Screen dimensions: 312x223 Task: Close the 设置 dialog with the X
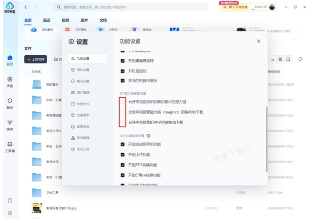click(258, 41)
